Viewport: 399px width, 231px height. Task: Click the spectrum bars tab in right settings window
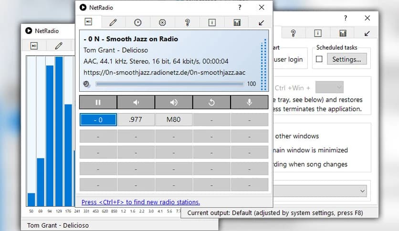coord(343,33)
